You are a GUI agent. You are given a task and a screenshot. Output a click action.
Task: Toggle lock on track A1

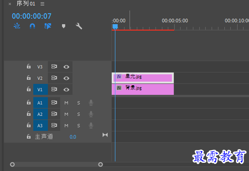29,102
